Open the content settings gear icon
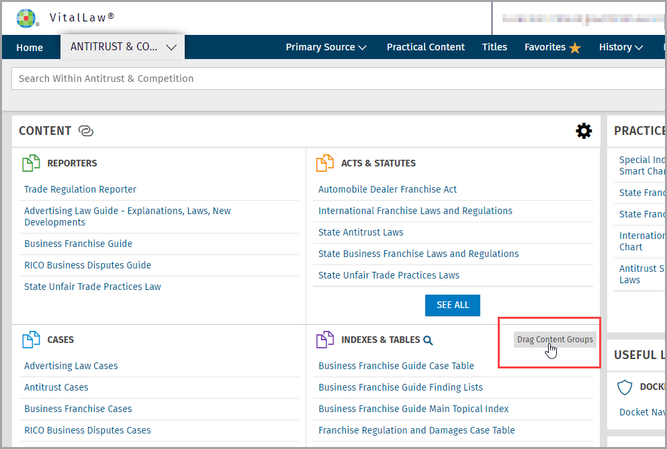This screenshot has height=449, width=667. 584,131
